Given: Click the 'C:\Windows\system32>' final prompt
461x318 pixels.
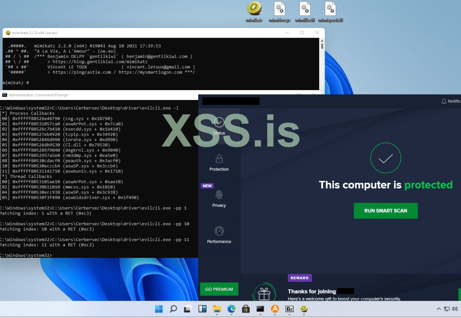Looking at the screenshot, I should click(26, 255).
